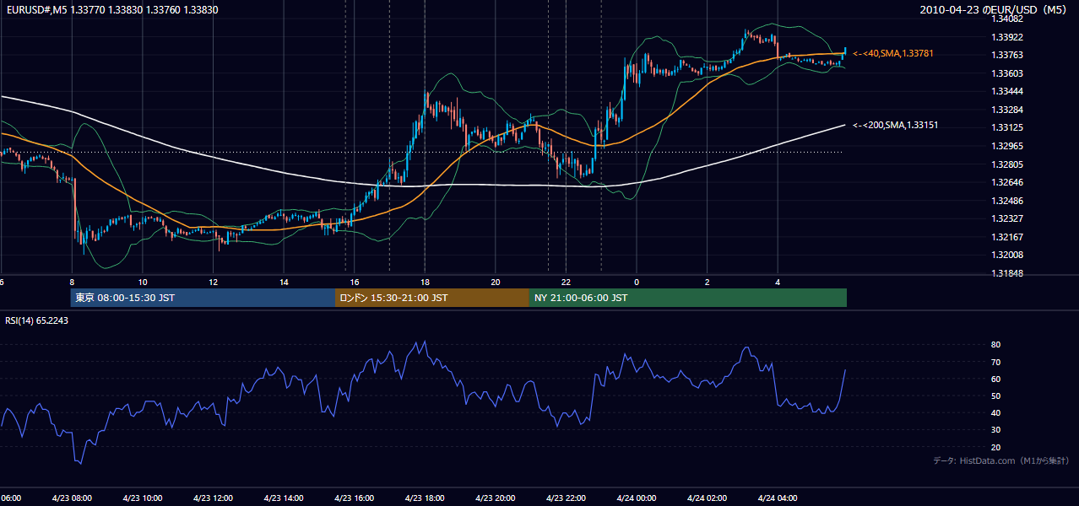Click hour tick 16 under price chart
Screen dimensions: 1079x506
tap(355, 282)
